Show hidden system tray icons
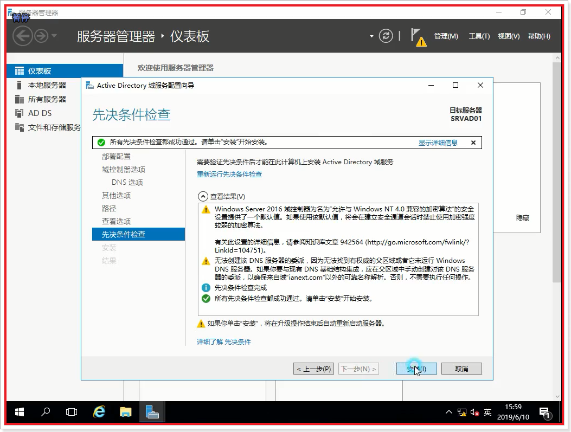Screen dimensions: 571x432 (x=448, y=412)
